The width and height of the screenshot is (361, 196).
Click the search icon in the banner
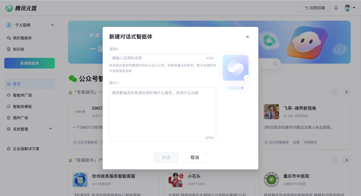275,63
